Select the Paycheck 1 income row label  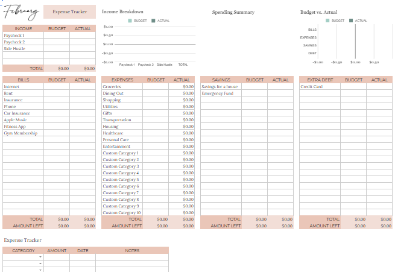[x=14, y=35]
